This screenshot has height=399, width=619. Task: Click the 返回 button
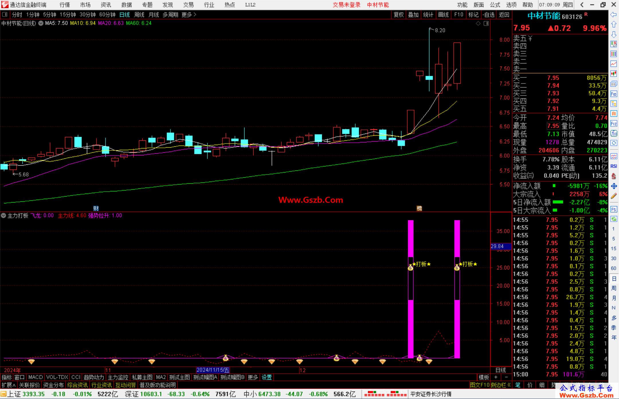click(504, 15)
